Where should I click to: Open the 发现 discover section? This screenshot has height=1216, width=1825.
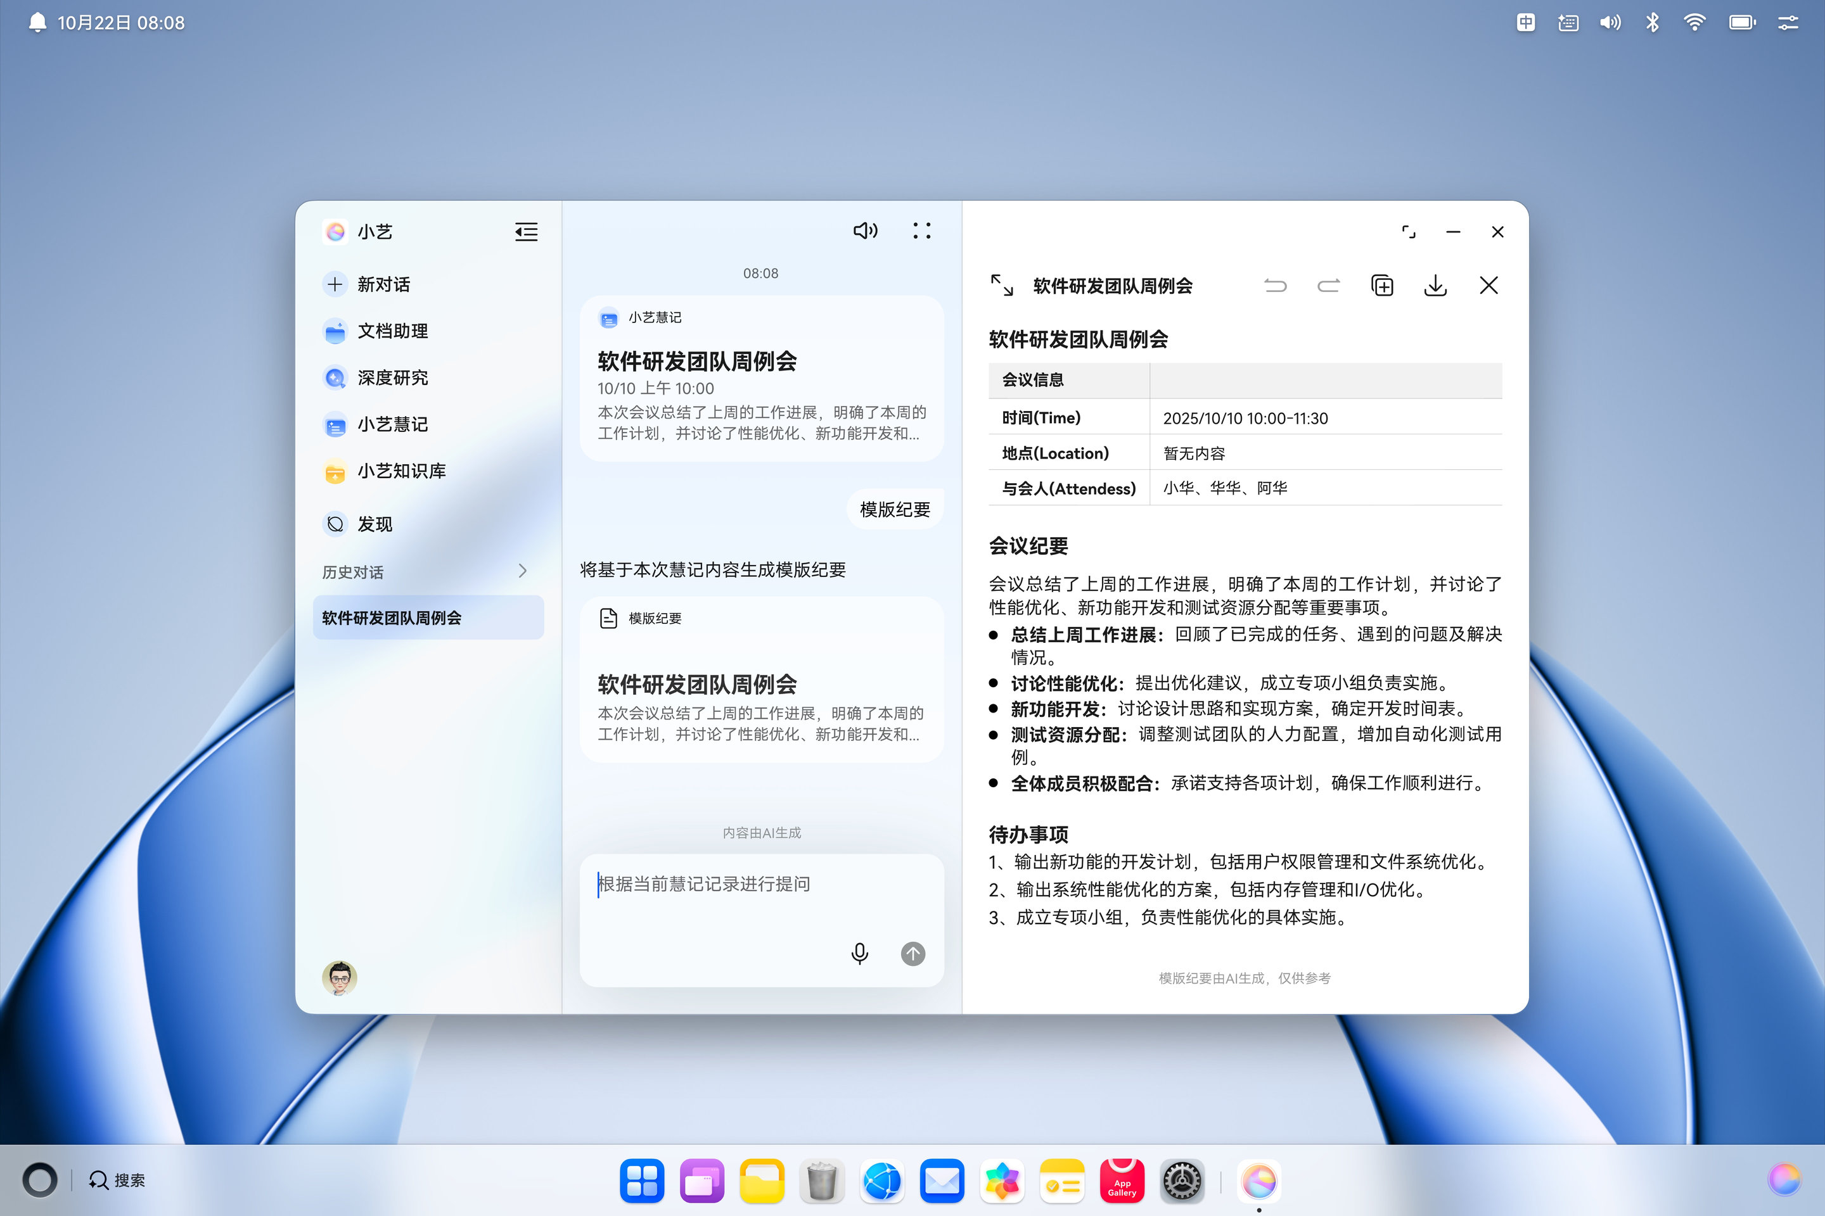pyautogui.click(x=373, y=524)
